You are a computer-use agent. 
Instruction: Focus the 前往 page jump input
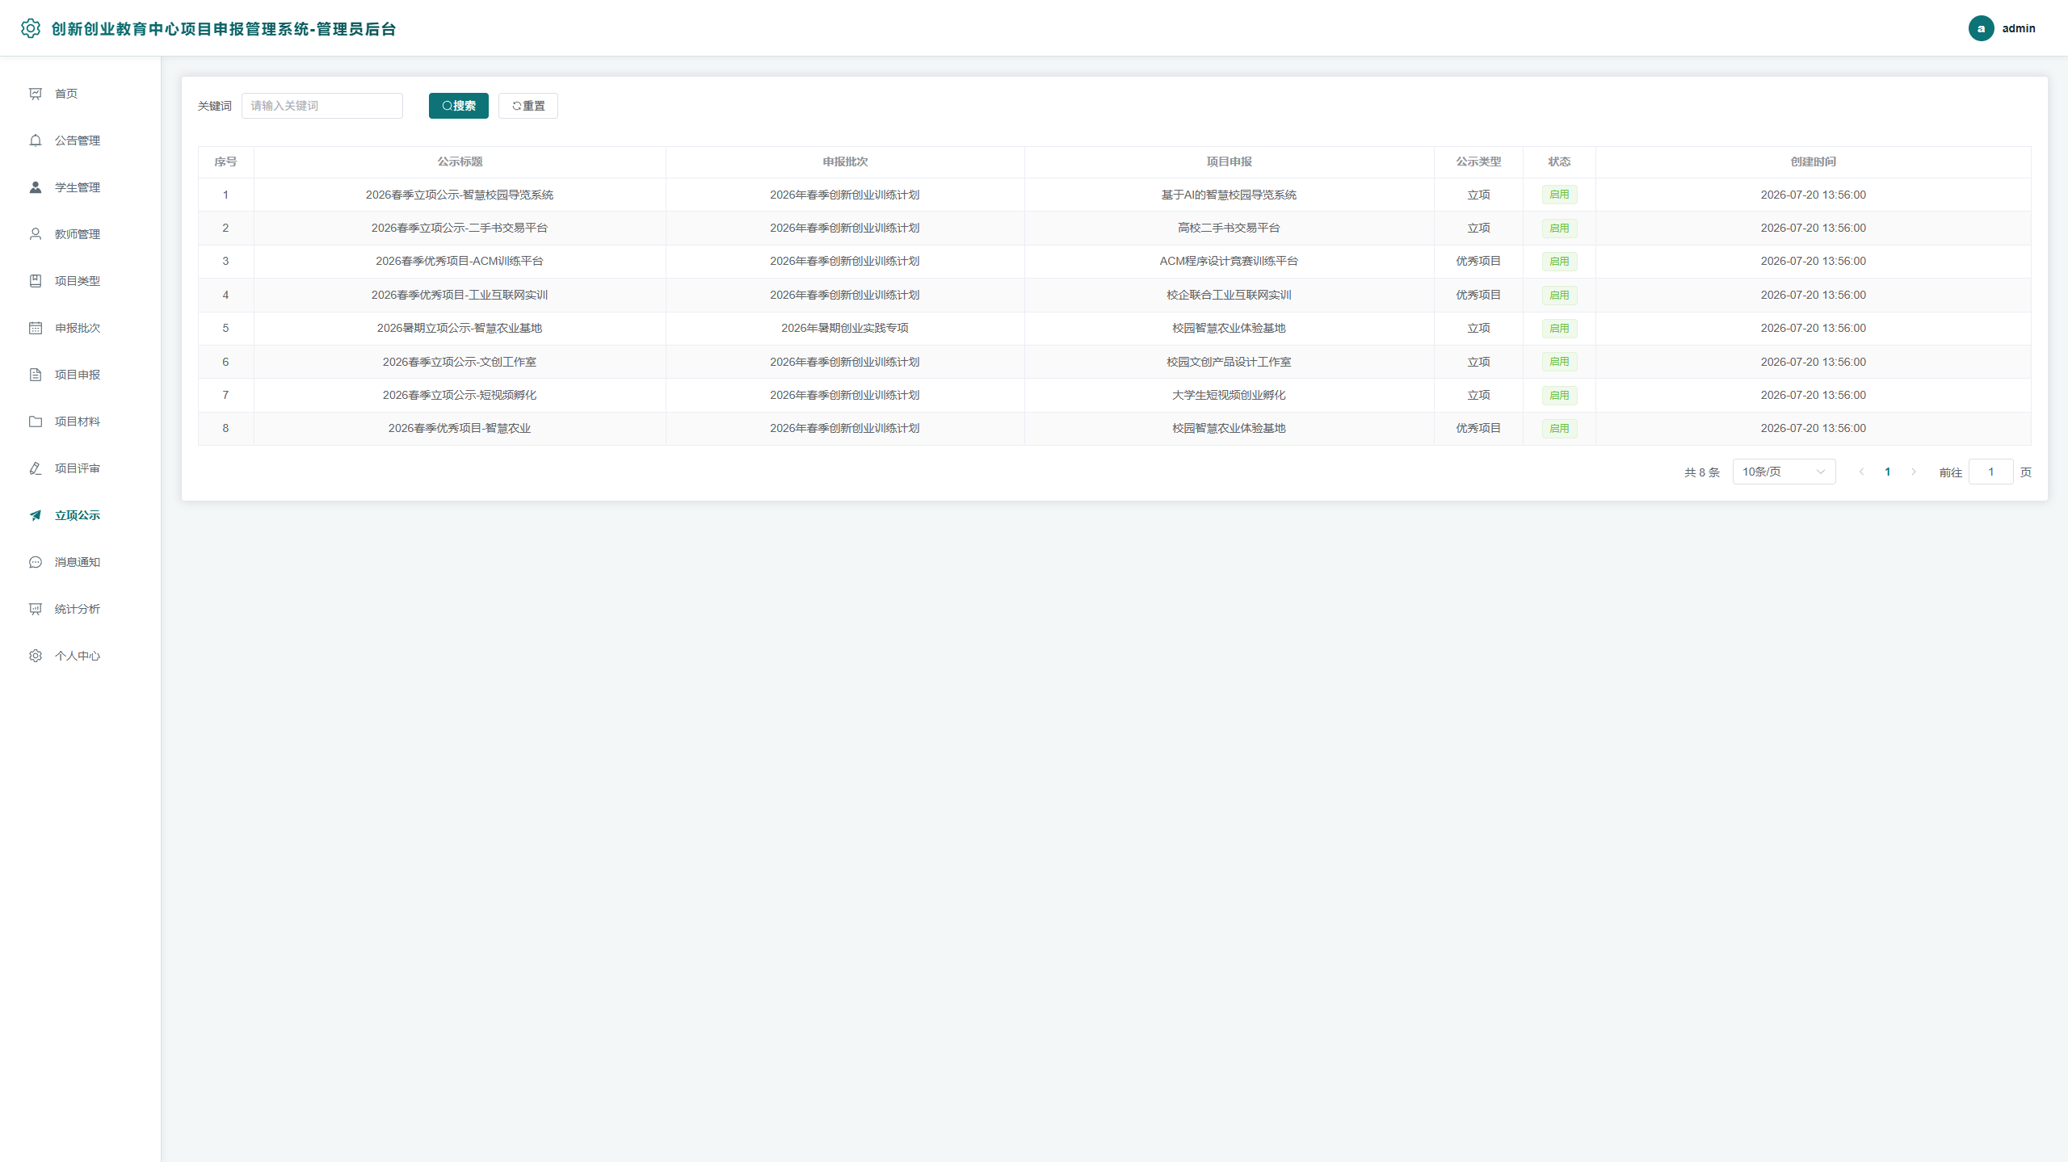click(1990, 472)
